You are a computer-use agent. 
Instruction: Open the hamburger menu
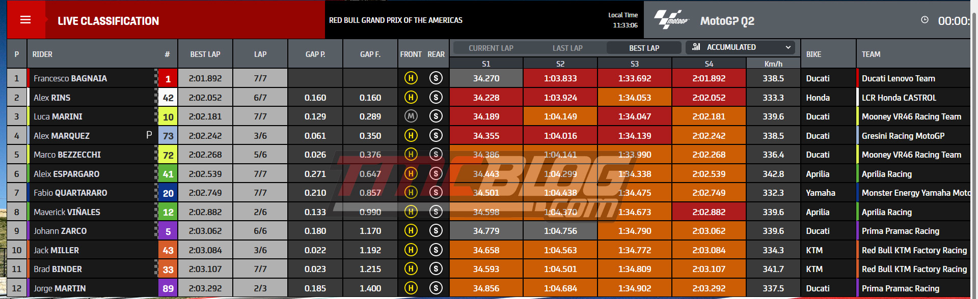click(x=25, y=20)
